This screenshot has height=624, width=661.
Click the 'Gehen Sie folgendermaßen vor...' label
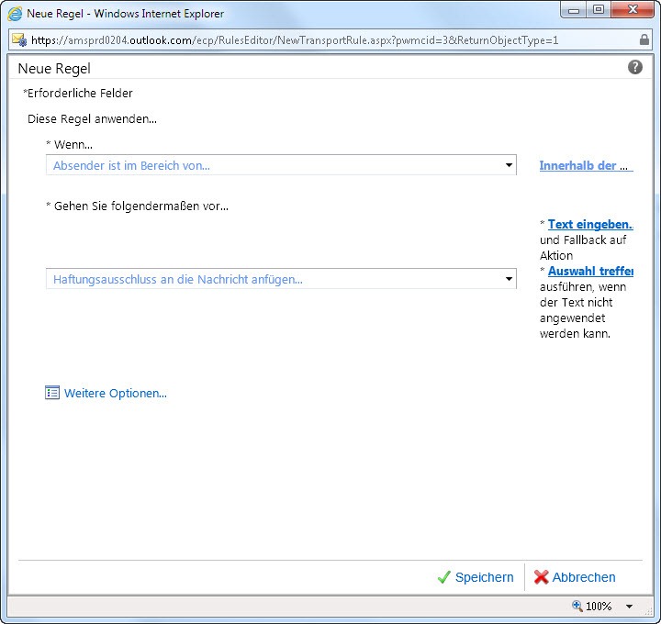pyautogui.click(x=137, y=206)
